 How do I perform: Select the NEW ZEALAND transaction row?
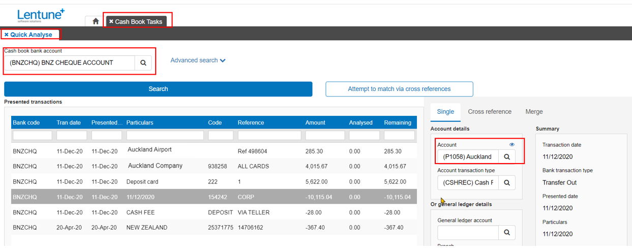point(214,227)
